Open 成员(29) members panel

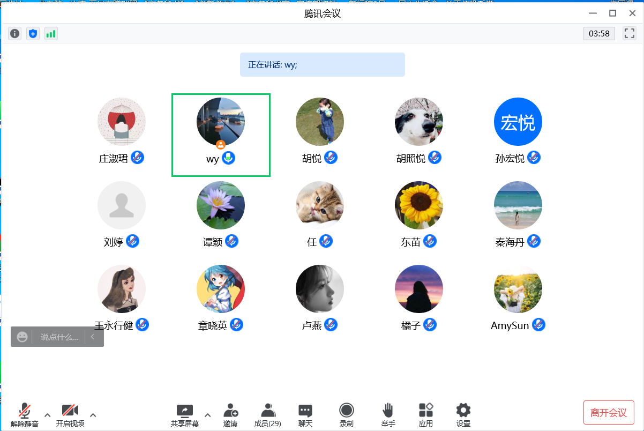click(268, 414)
